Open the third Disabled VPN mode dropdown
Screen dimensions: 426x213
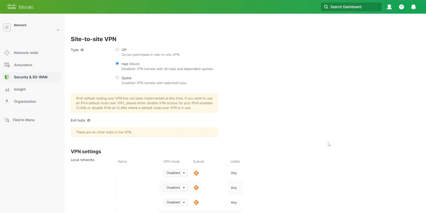[x=175, y=202]
